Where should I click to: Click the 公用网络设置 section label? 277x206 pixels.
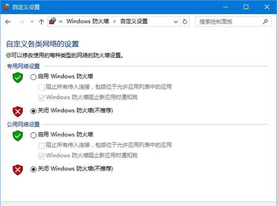tap(23, 124)
